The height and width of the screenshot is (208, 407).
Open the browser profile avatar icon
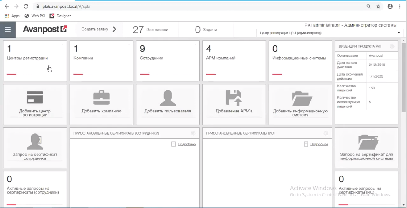pyautogui.click(x=390, y=6)
